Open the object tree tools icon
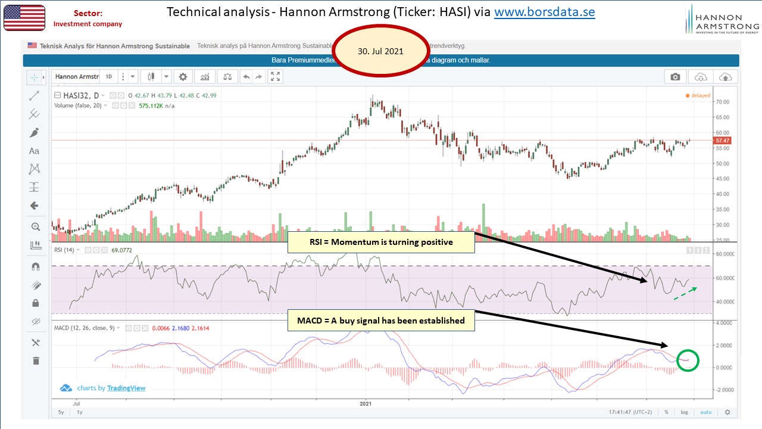Viewport: 762px width, 429px height. tap(35, 343)
